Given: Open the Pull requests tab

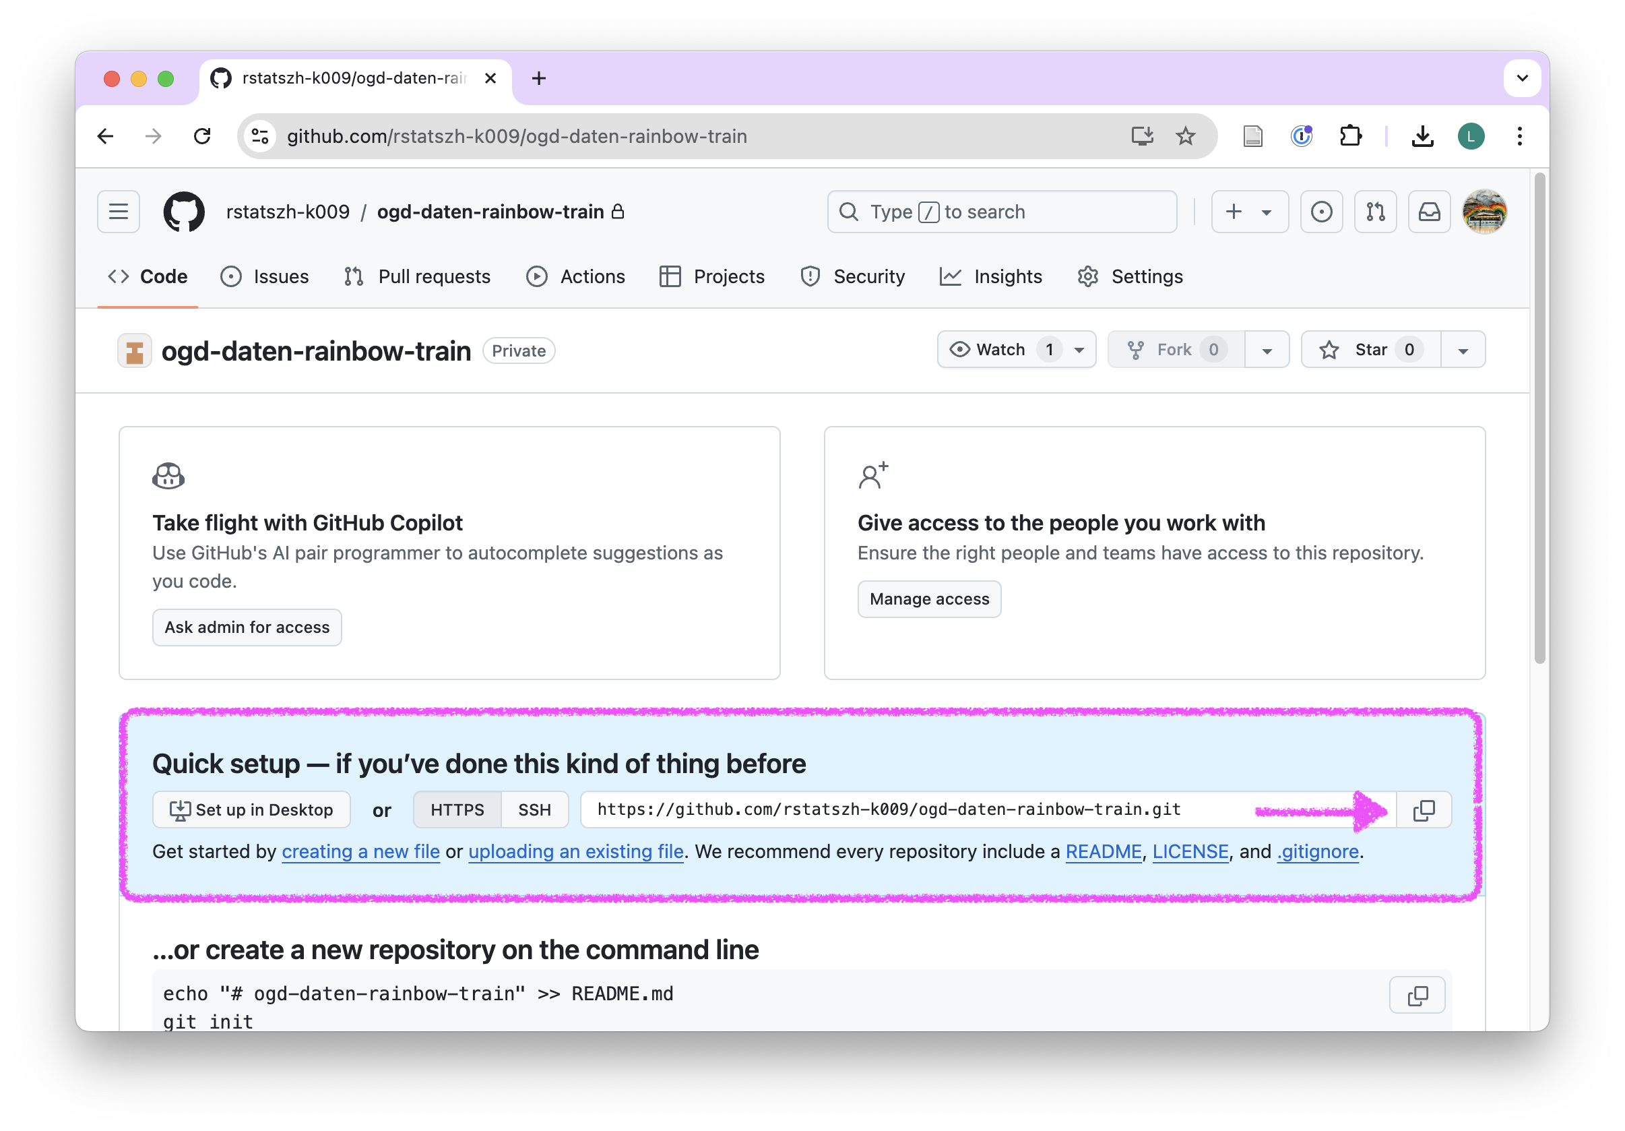Looking at the screenshot, I should coord(417,276).
